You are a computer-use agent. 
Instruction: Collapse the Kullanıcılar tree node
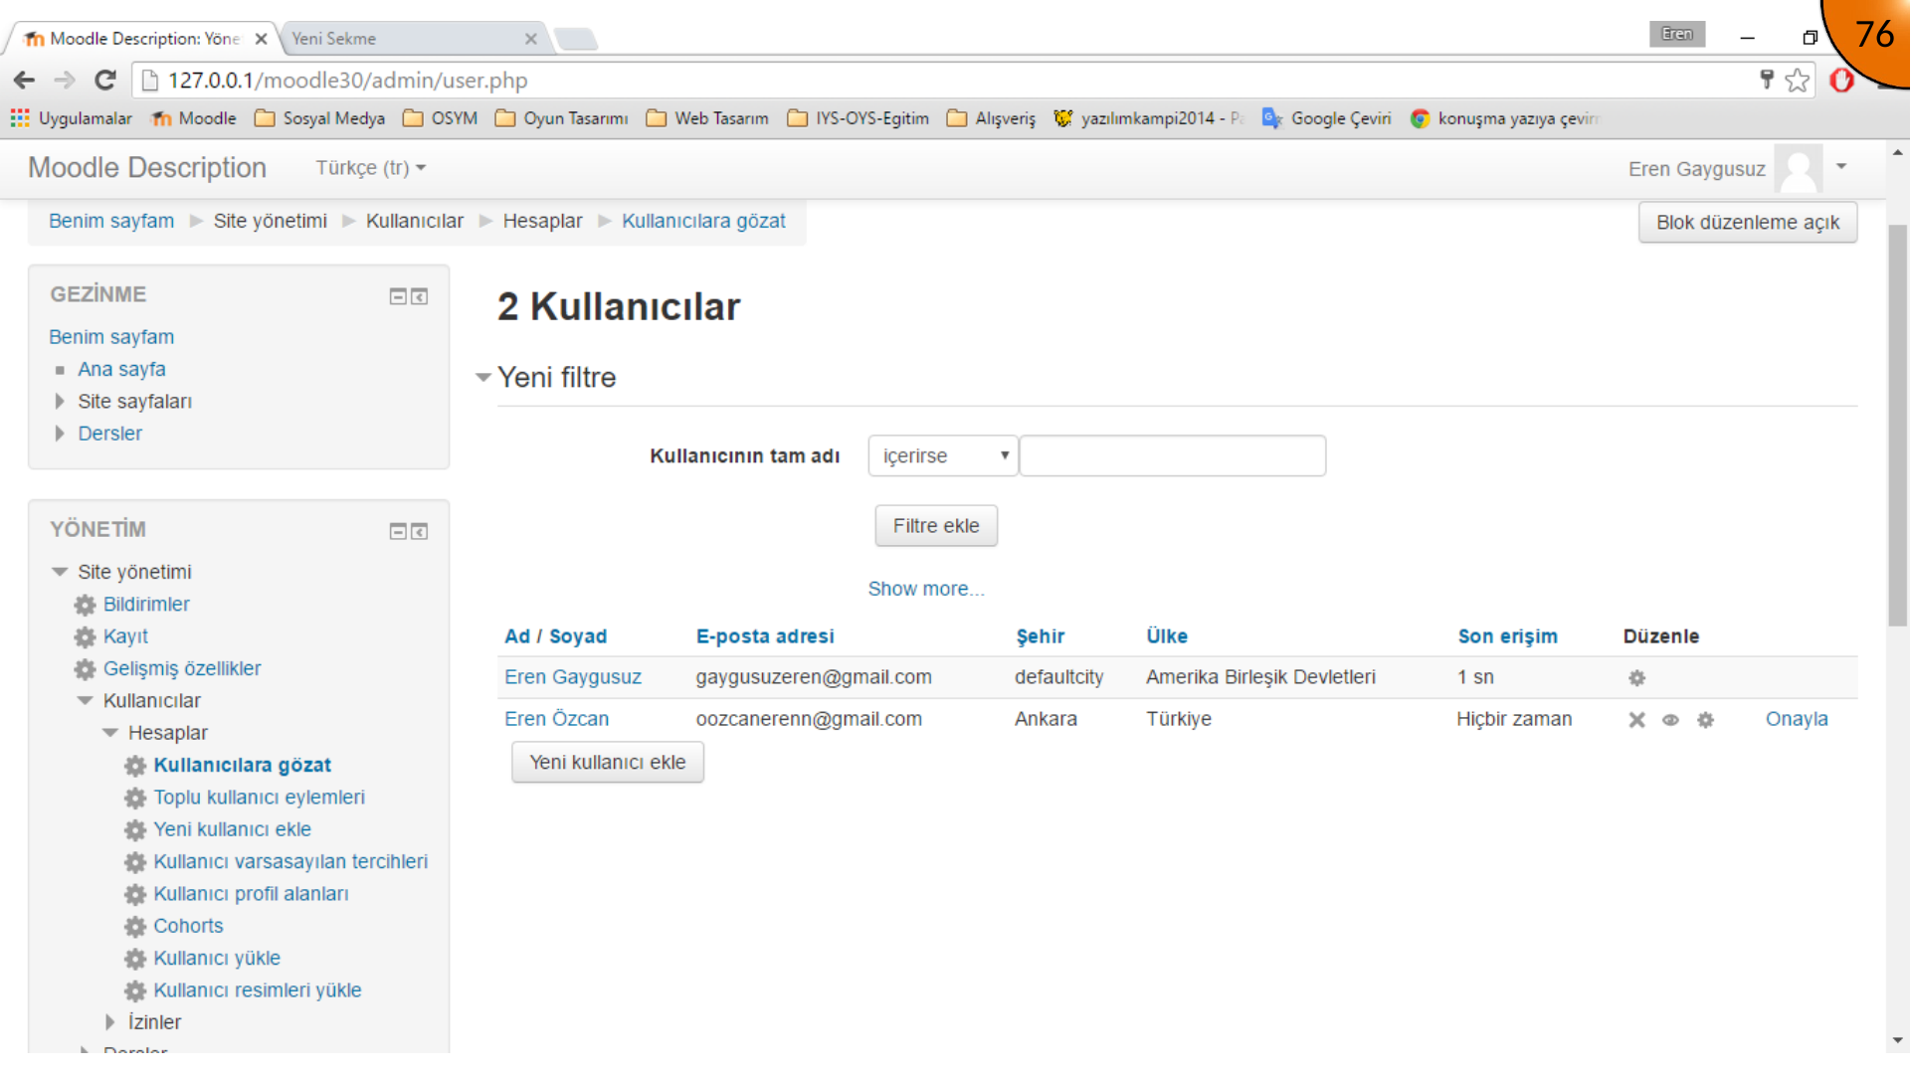click(85, 701)
